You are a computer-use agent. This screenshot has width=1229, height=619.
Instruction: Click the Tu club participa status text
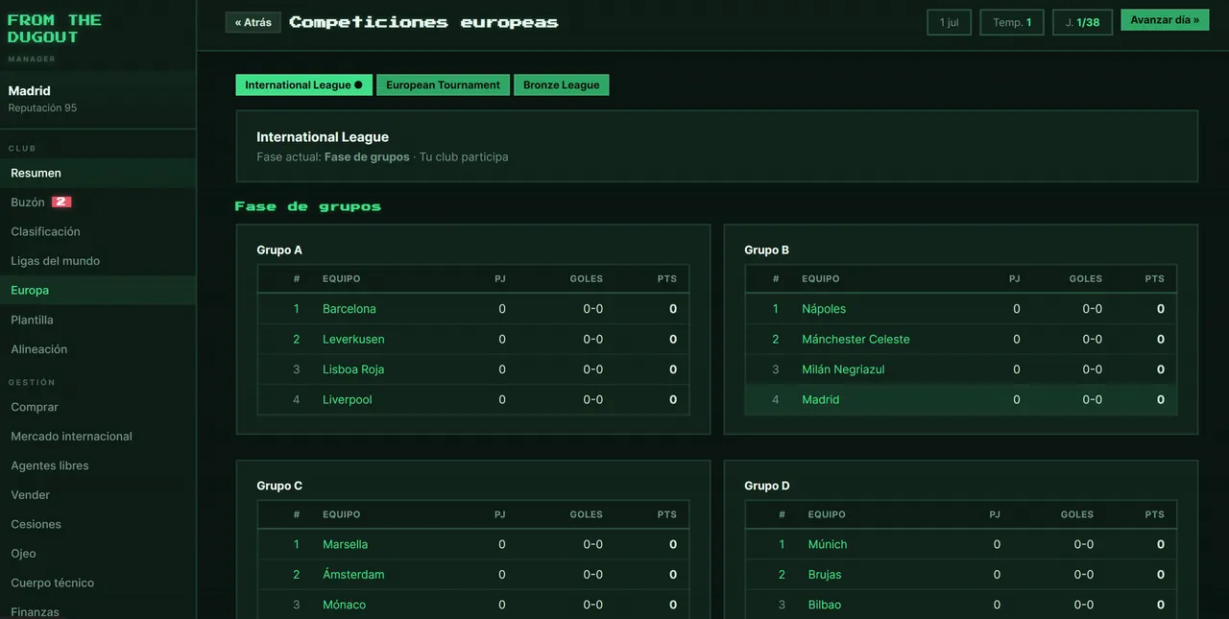[x=464, y=156]
